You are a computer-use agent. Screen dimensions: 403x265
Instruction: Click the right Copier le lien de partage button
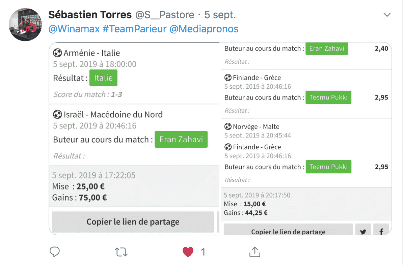tap(288, 230)
